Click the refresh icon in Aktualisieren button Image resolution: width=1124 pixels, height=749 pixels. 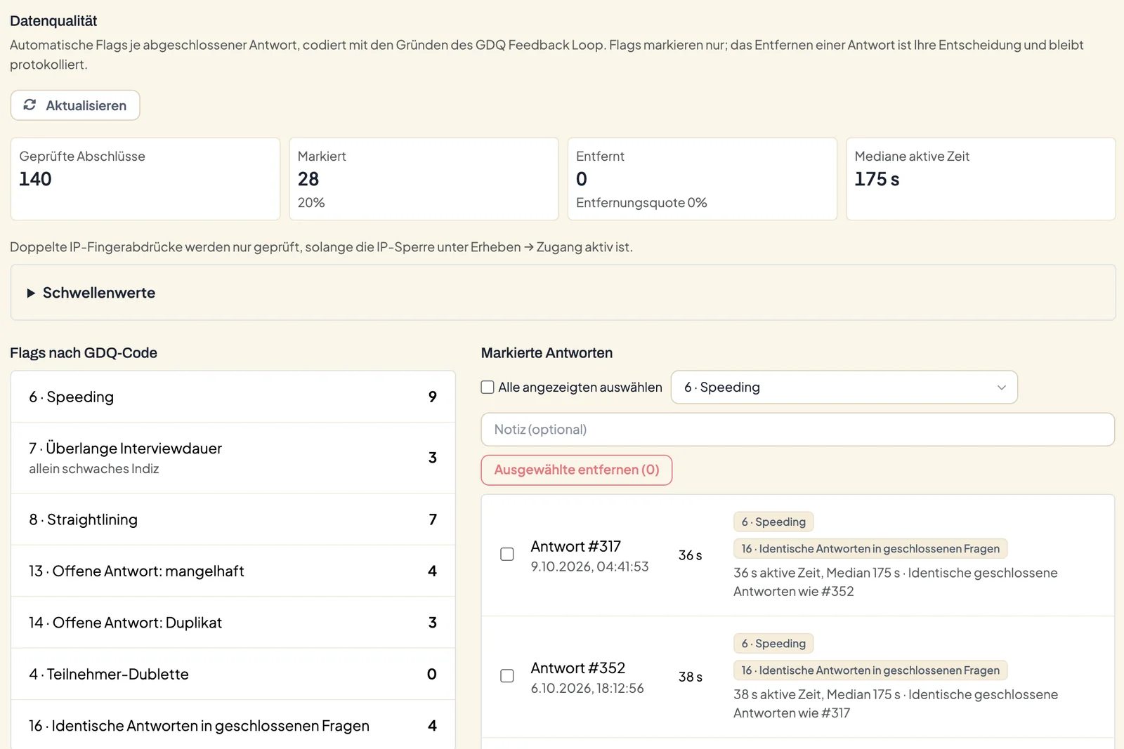coord(30,105)
